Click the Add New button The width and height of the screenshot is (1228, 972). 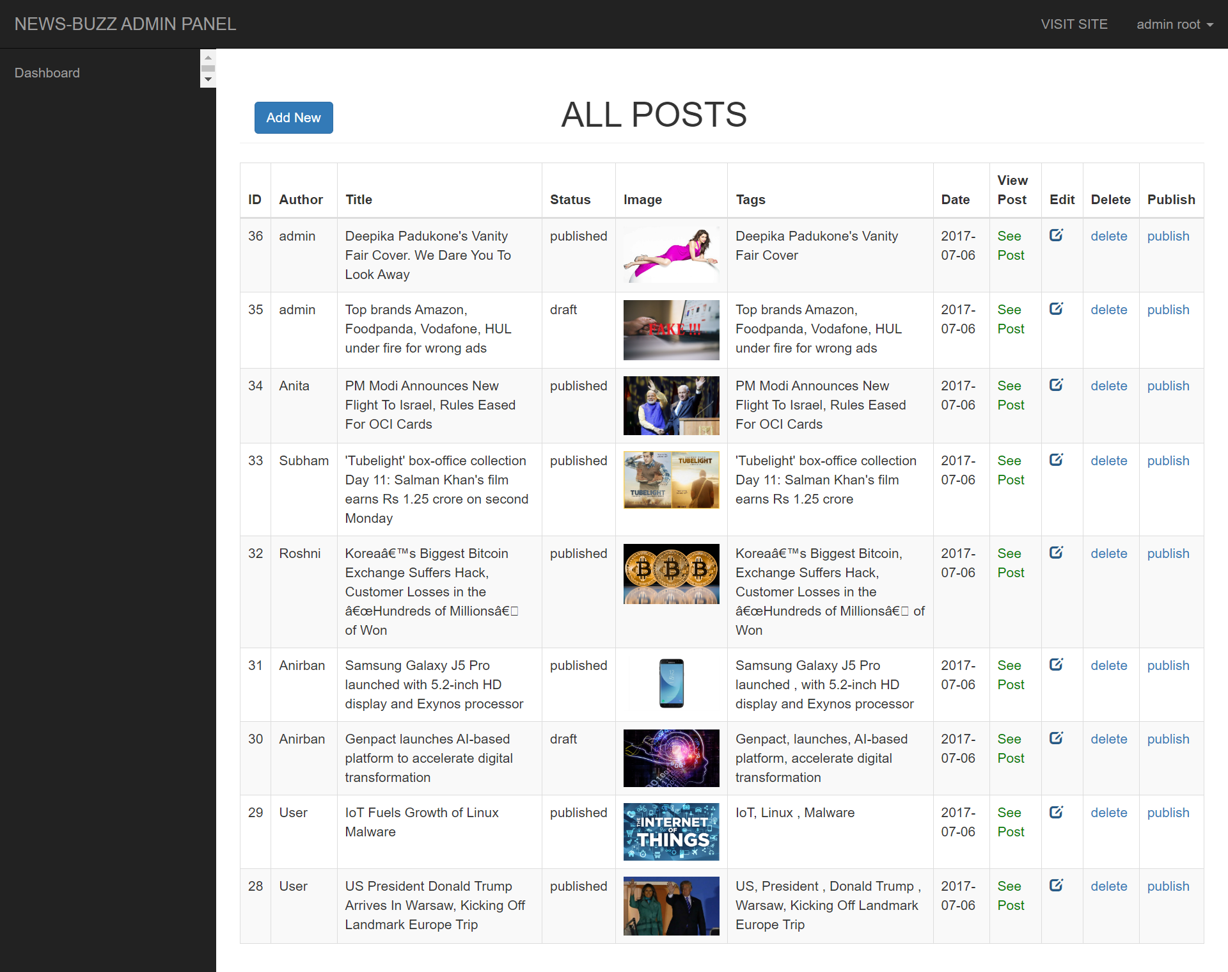[294, 118]
